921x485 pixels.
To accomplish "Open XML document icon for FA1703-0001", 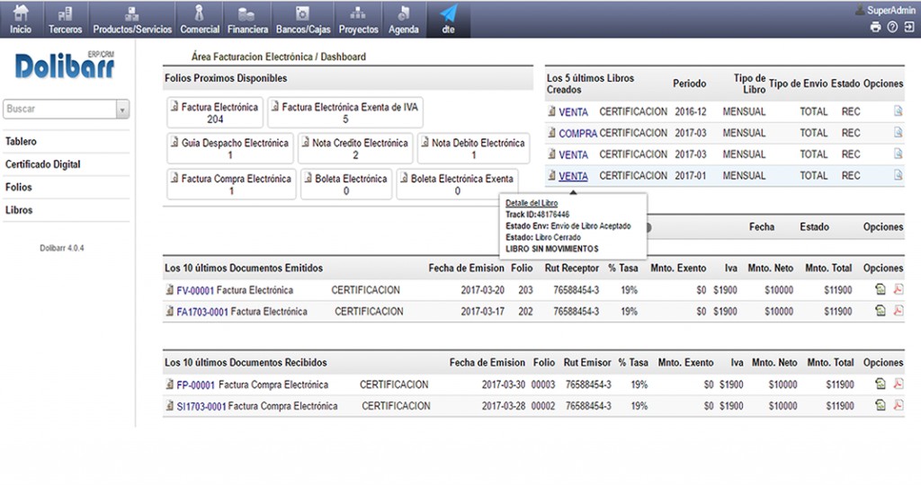I will coord(881,312).
